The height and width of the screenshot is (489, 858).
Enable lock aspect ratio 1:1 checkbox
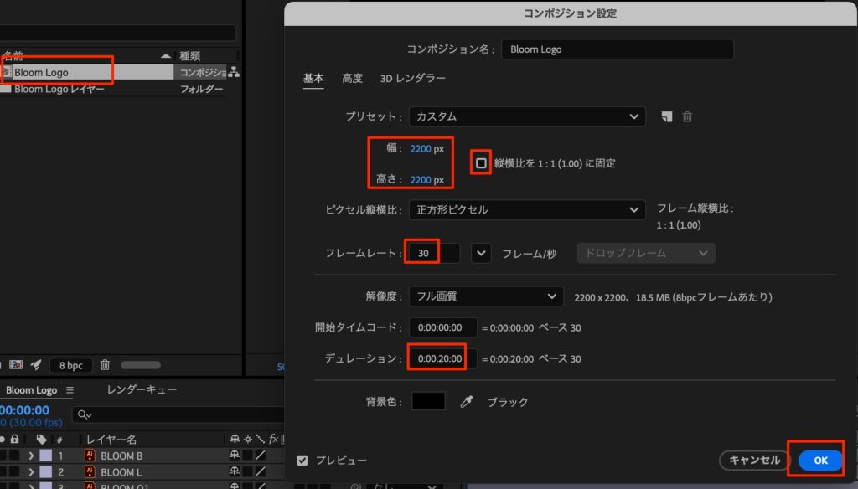tap(481, 163)
